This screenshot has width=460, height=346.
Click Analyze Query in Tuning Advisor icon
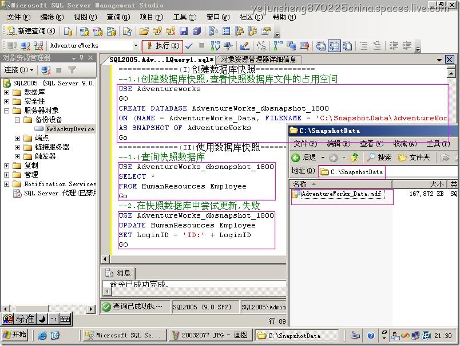[x=228, y=46]
